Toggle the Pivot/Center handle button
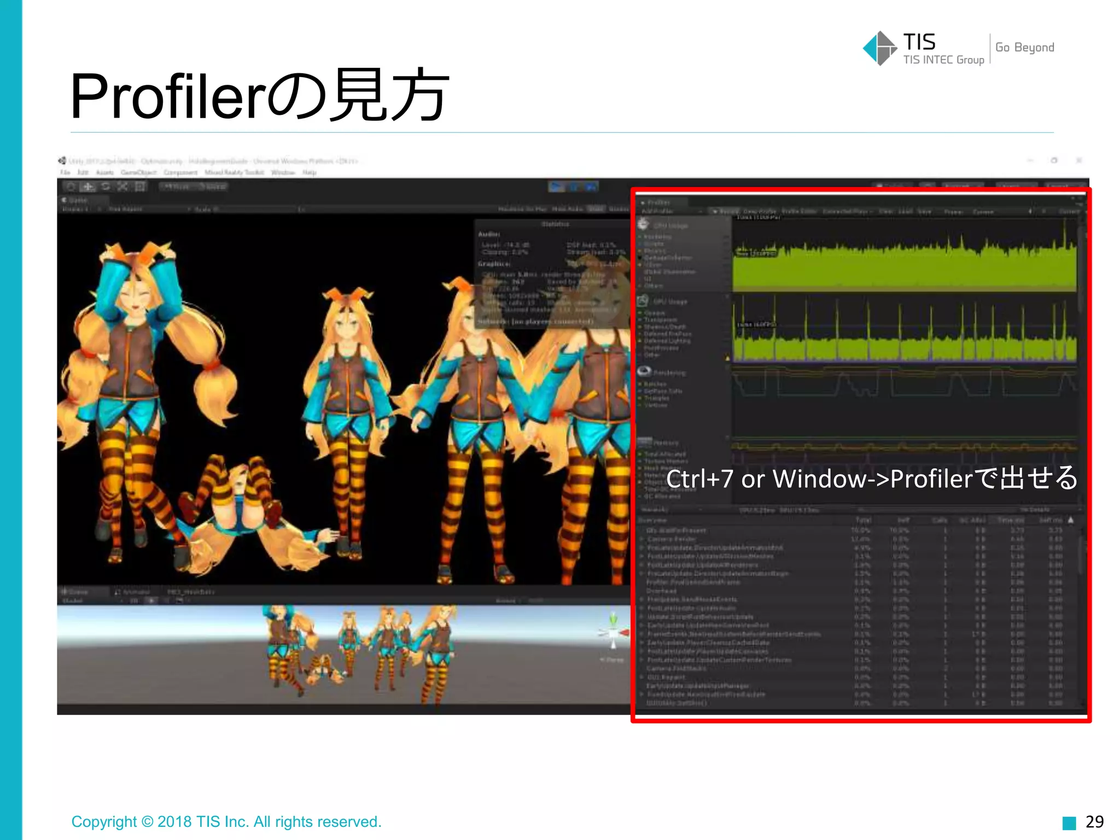Screen dimensions: 1120x840 pyautogui.click(x=177, y=186)
